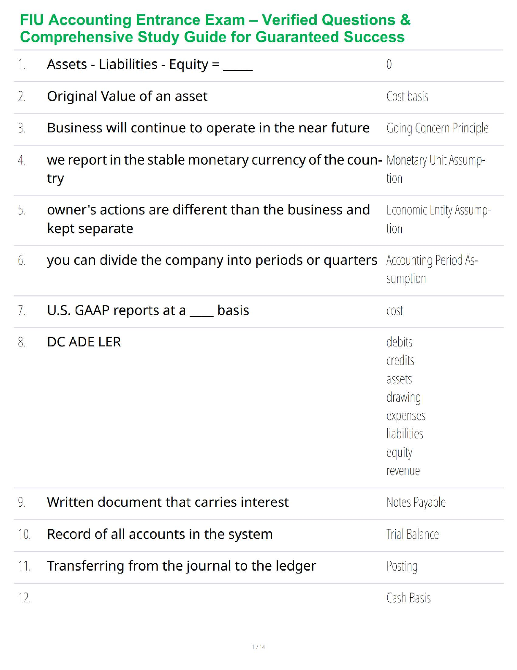Click 'Transferring from the journal to the ledger'
This screenshot has height=670, width=517.
point(181,566)
